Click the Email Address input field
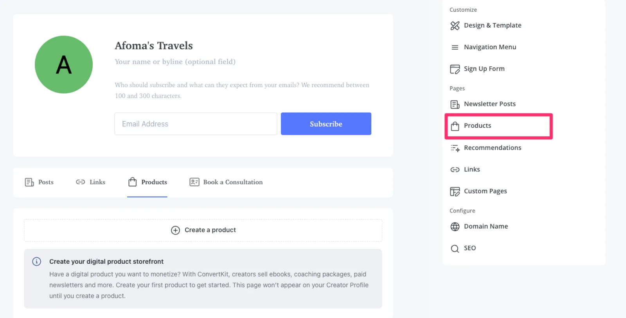This screenshot has height=318, width=626. [196, 124]
